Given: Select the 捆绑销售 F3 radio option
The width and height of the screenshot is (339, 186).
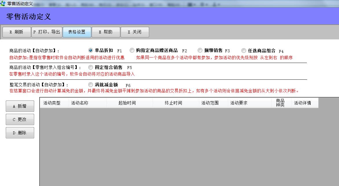Looking at the screenshot, I should pos(200,50).
